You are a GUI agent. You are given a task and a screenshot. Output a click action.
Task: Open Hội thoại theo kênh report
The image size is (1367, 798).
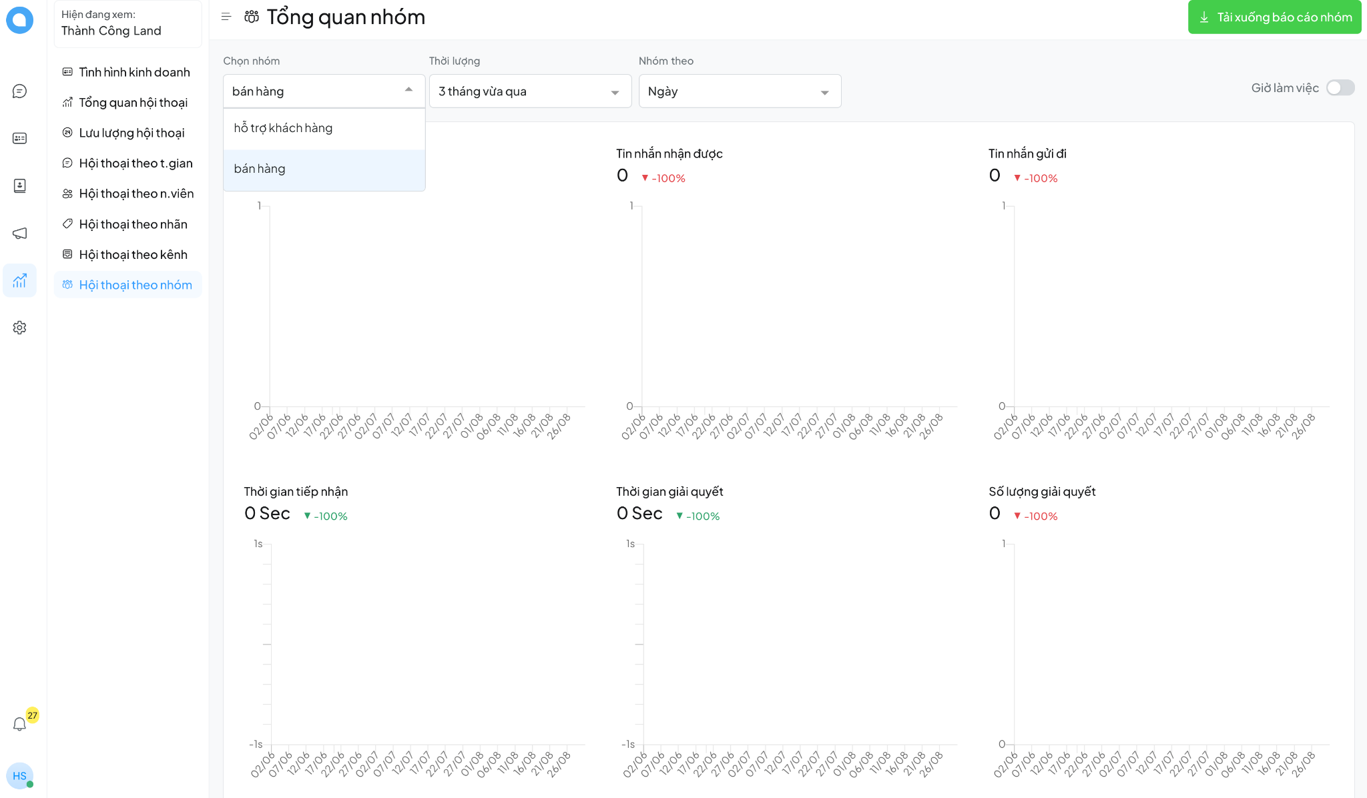(133, 254)
